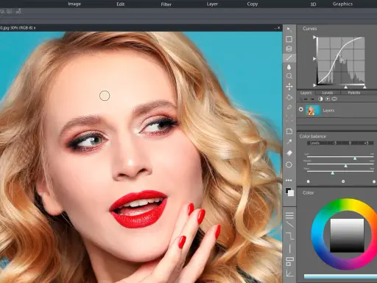The image size is (377, 283).
Task: Open the Image menu
Action: (x=74, y=4)
